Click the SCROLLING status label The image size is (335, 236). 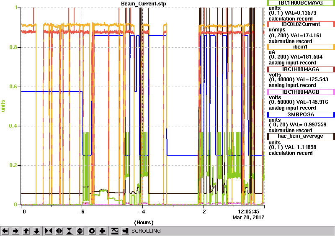click(x=146, y=231)
